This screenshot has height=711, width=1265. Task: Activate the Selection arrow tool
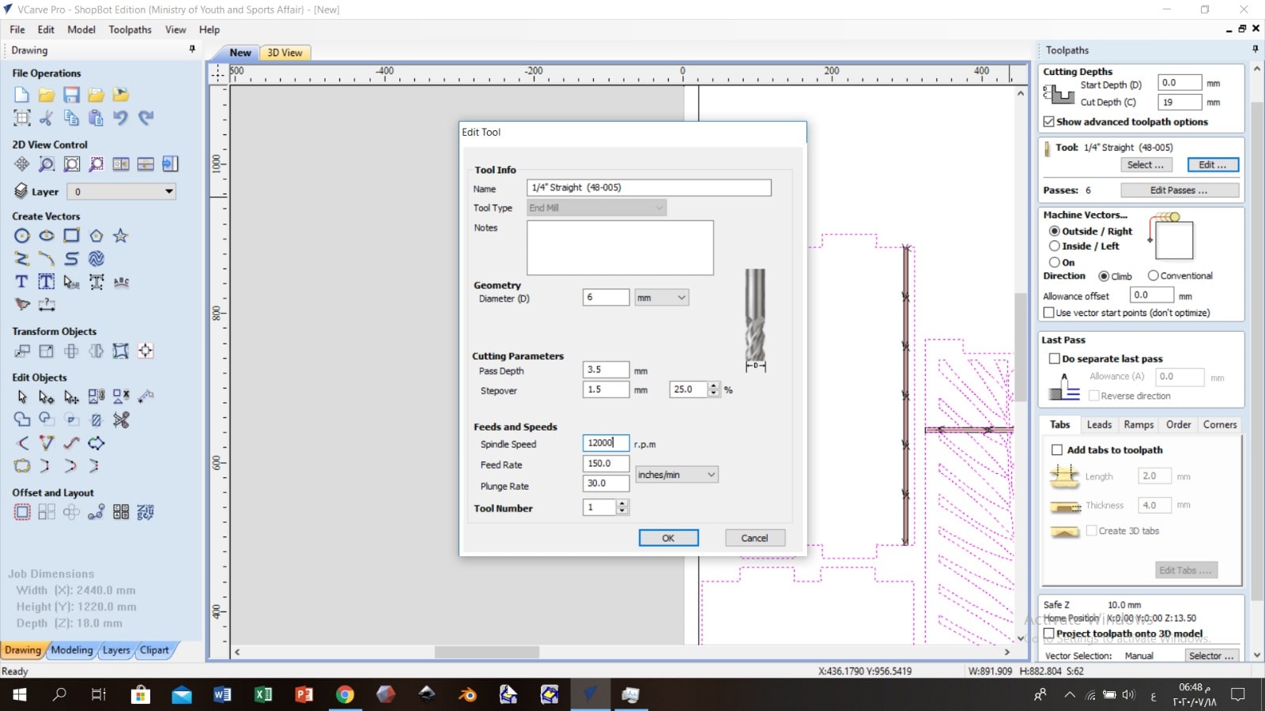pos(21,397)
